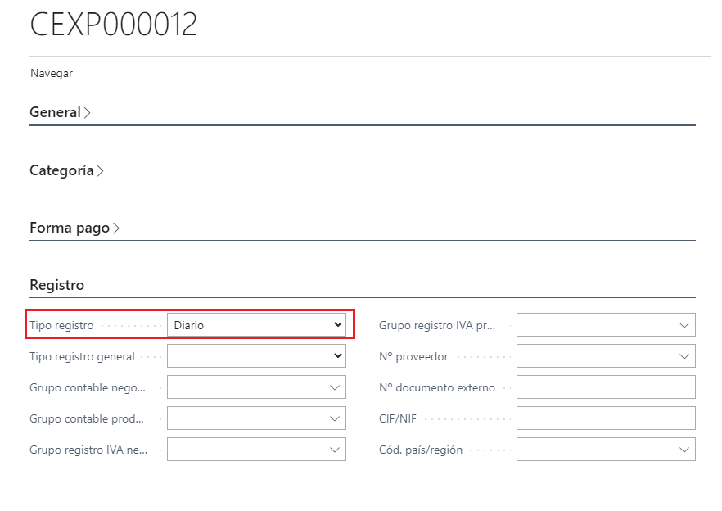Open the Navegar menu
This screenshot has width=722, height=511.
pos(52,73)
